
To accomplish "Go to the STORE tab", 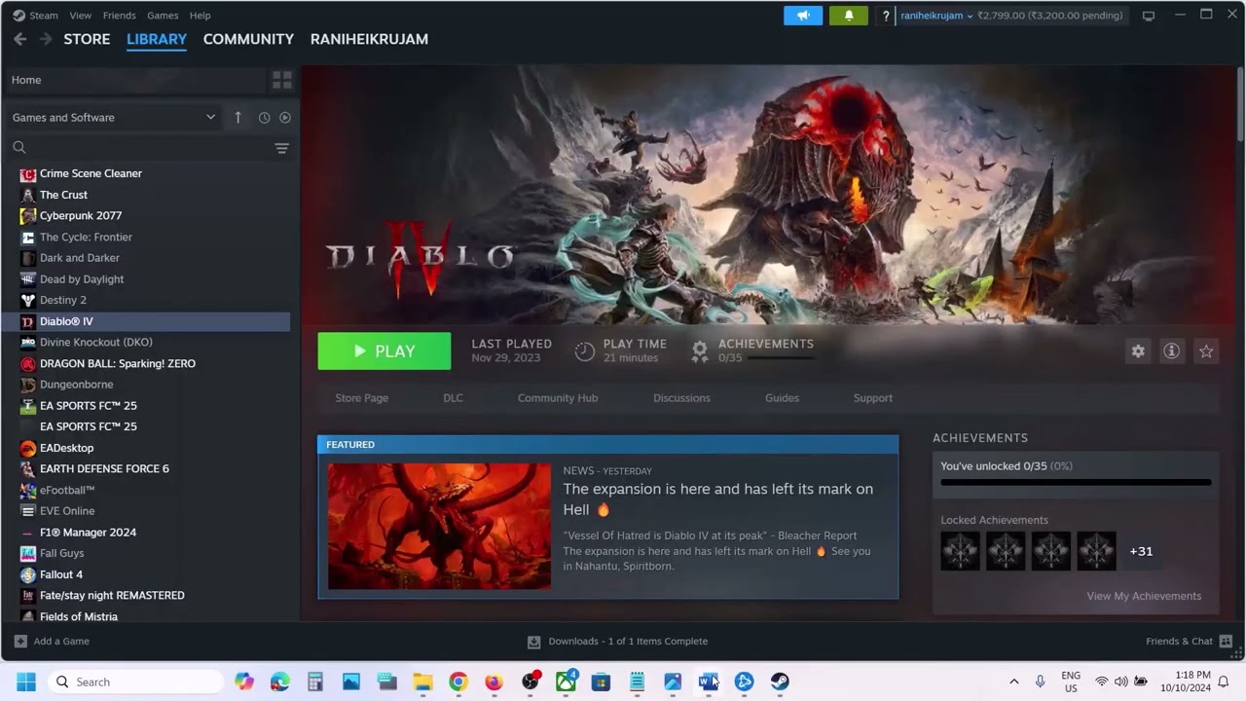I will click(x=87, y=39).
